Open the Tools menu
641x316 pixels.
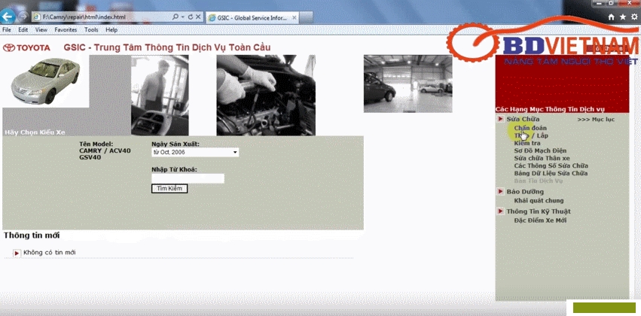click(x=91, y=30)
